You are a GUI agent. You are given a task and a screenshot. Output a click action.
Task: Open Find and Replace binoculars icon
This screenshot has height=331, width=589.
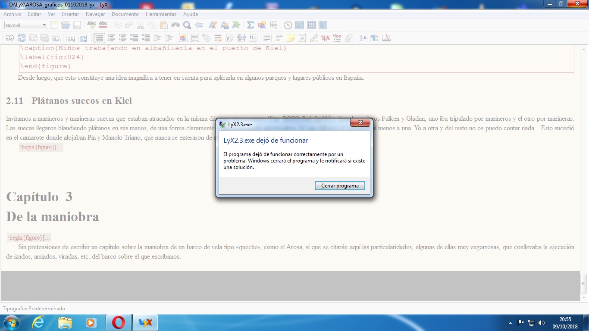click(175, 25)
